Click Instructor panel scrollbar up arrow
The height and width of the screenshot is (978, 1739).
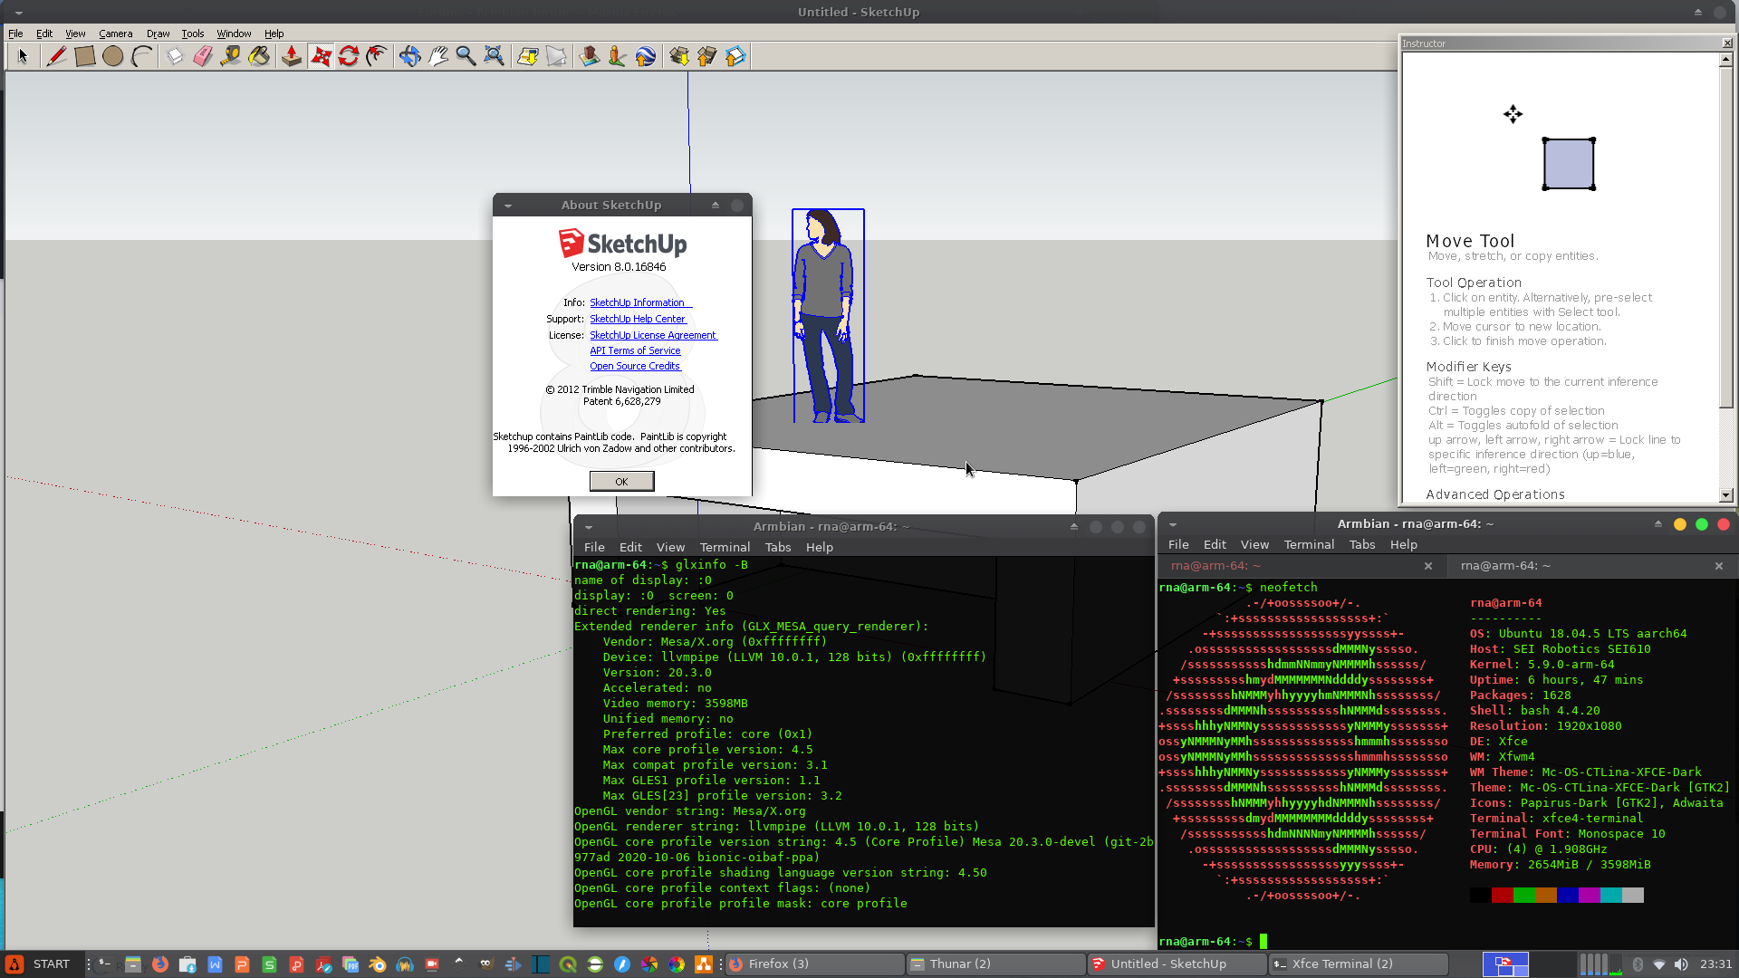point(1726,60)
